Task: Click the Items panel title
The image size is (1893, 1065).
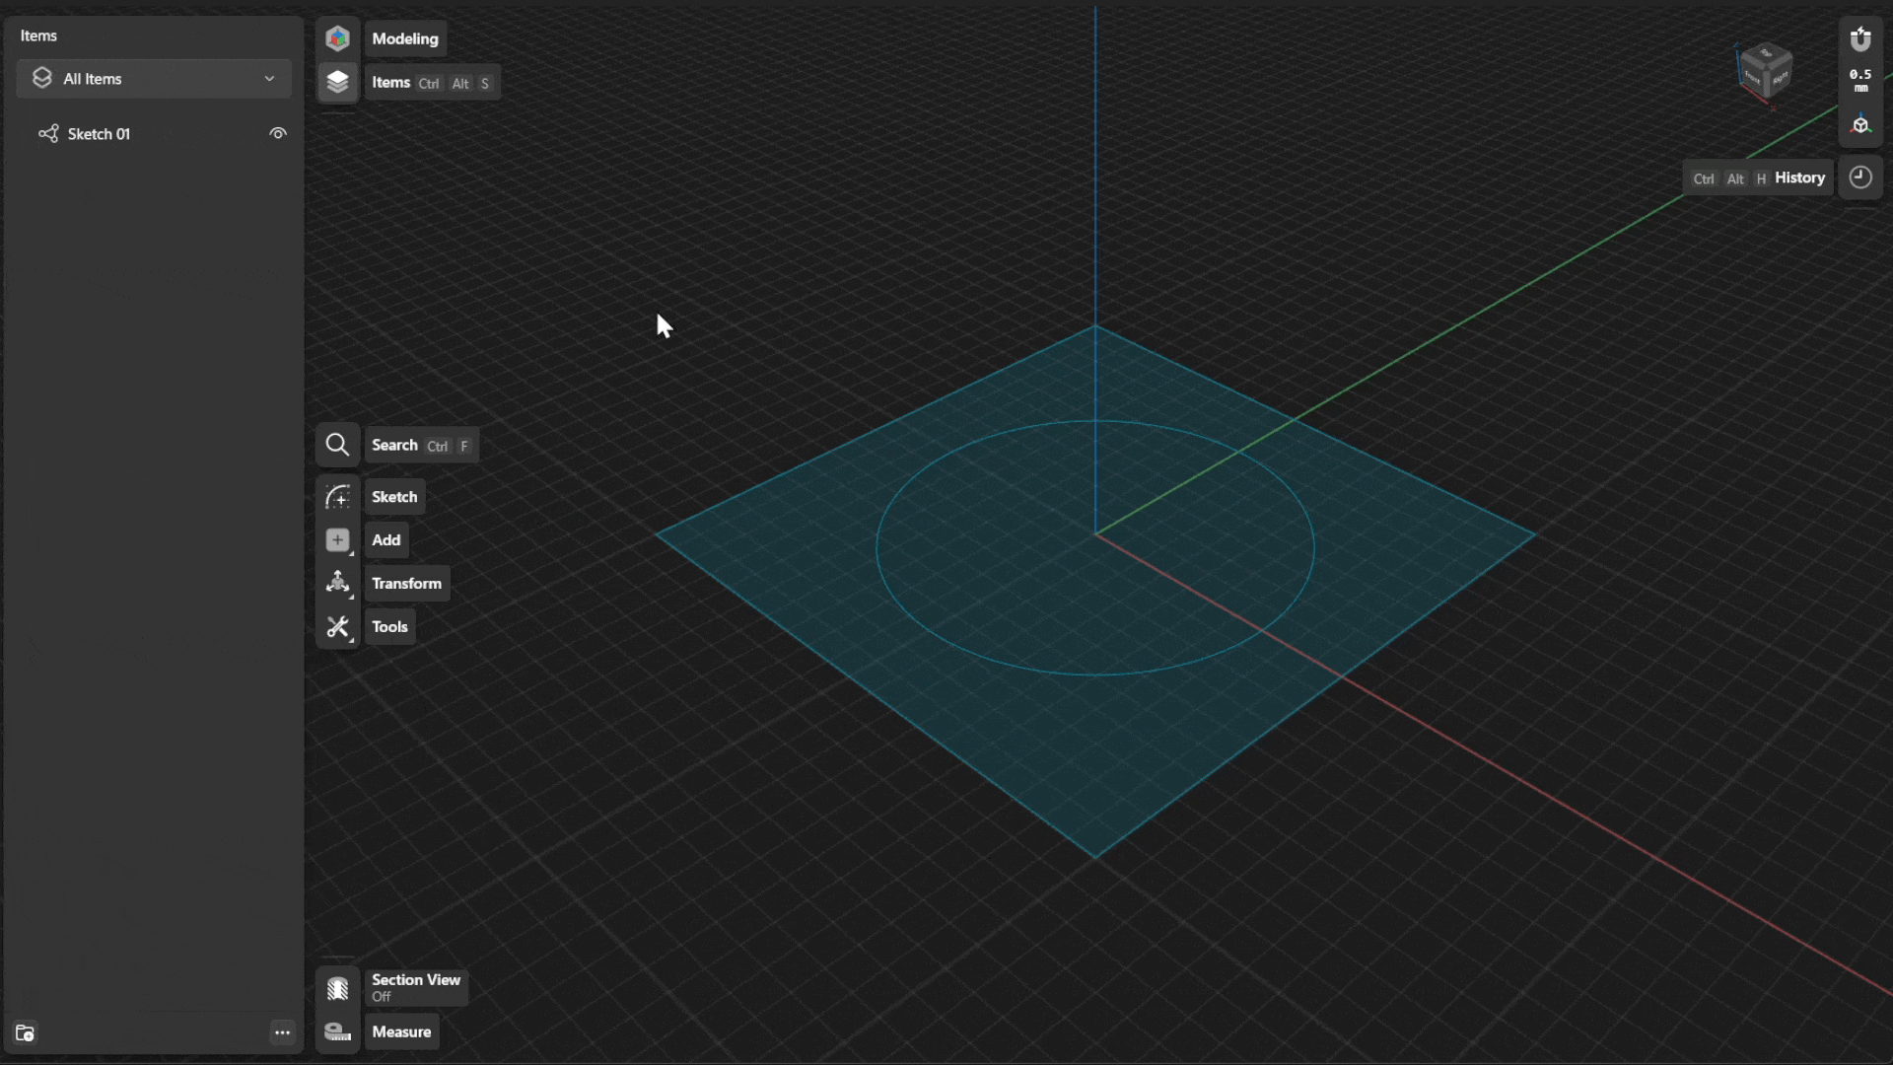Action: (38, 35)
